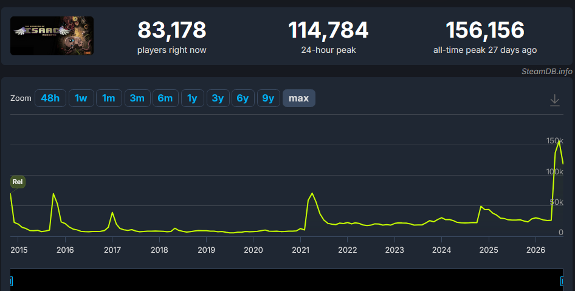Click the 156,156 all-time peak value

(x=485, y=30)
